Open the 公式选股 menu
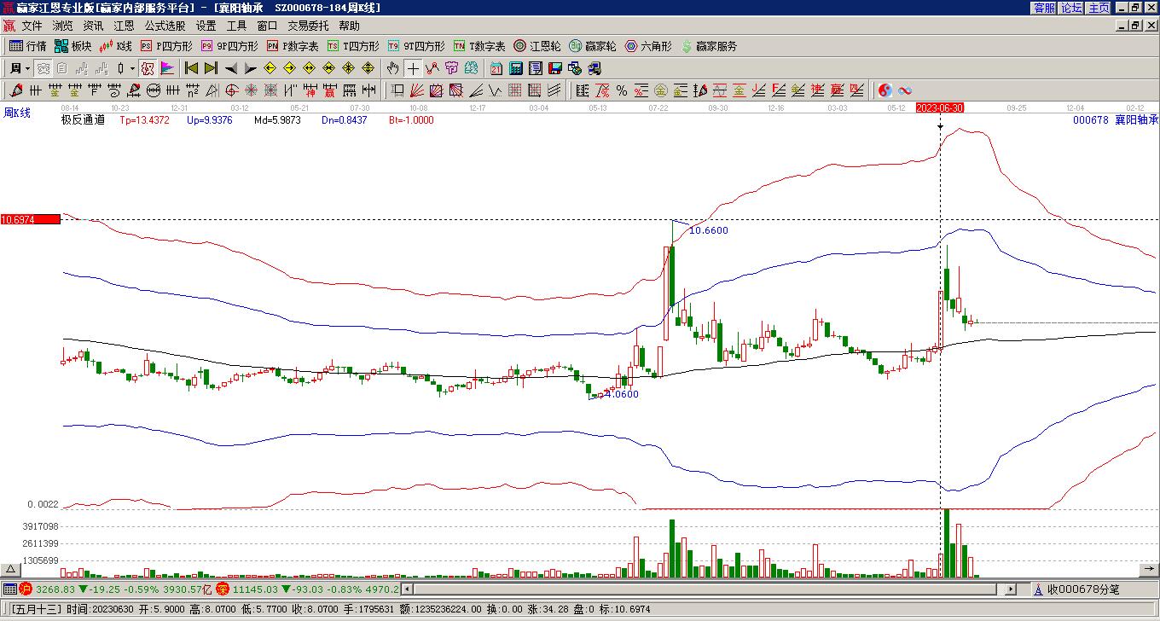This screenshot has width=1160, height=621. point(165,26)
